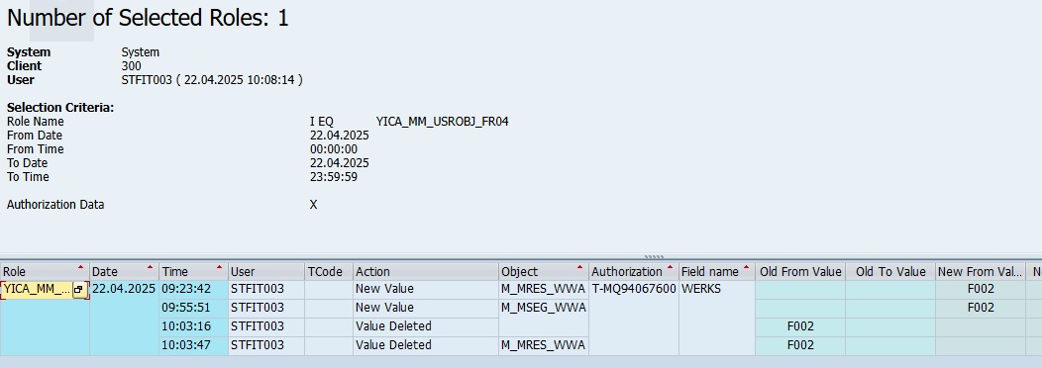Click the Object column header
Image resolution: width=1042 pixels, height=368 pixels.
543,272
